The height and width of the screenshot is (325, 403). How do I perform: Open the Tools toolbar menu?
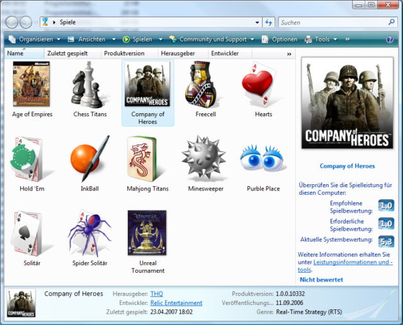click(317, 39)
